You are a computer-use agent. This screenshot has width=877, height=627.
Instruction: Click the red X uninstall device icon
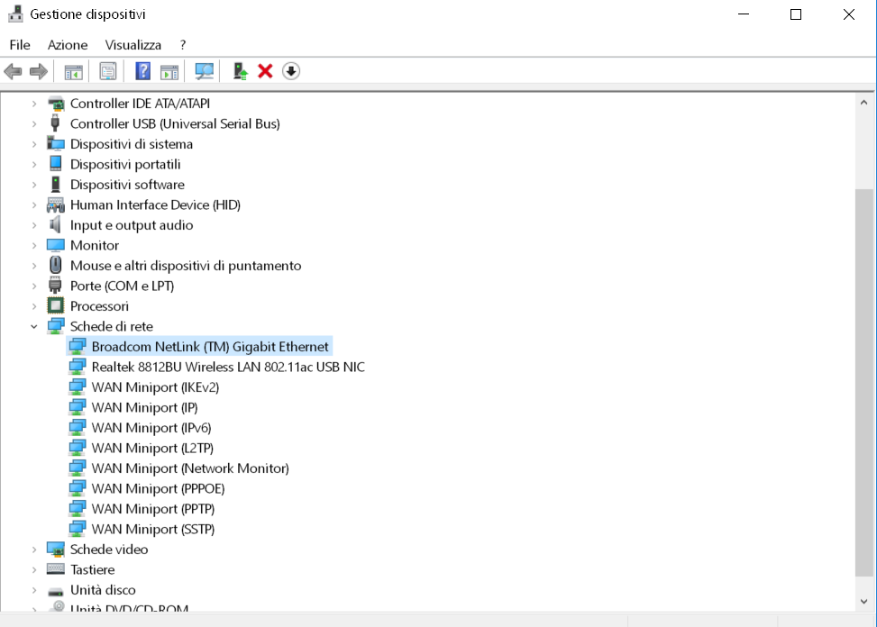(265, 71)
